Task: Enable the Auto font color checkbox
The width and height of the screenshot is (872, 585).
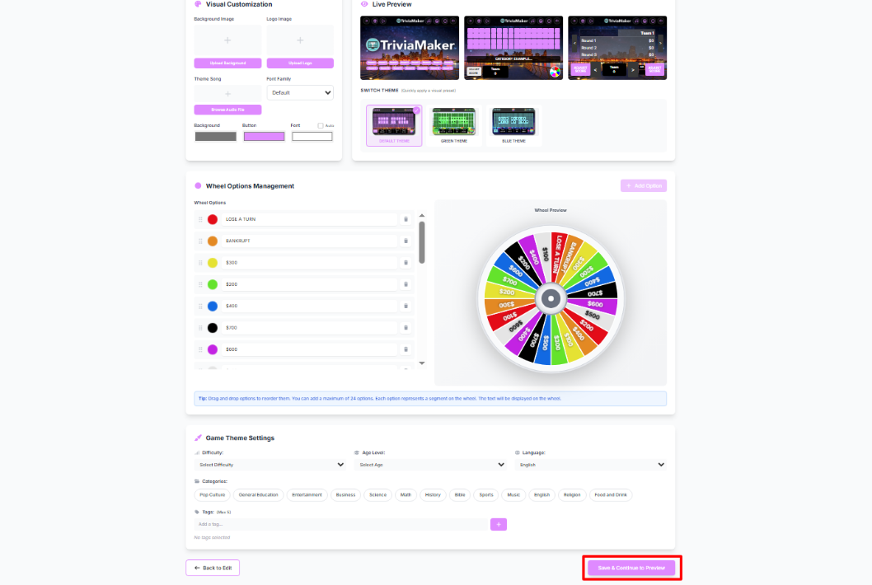Action: [321, 126]
